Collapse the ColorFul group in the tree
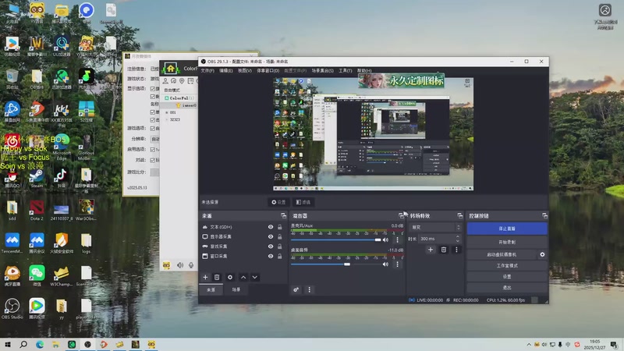Image resolution: width=624 pixels, height=351 pixels. point(167,98)
